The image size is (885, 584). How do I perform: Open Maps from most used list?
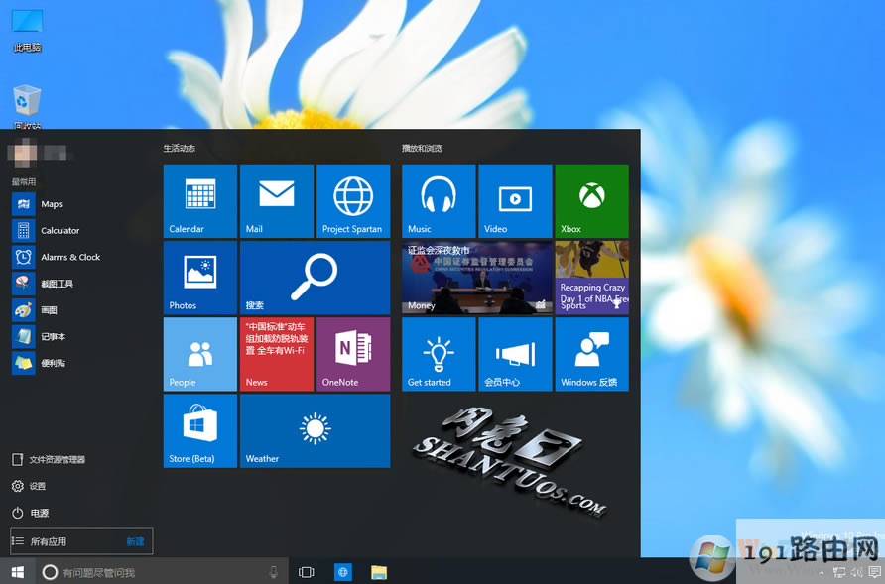point(52,204)
